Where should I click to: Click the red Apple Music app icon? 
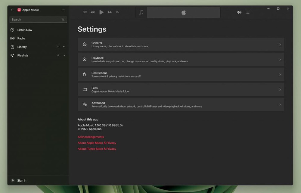pos(19,10)
